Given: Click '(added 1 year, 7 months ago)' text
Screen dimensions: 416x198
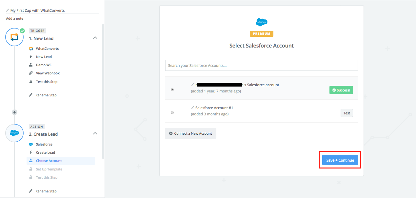Looking at the screenshot, I should tap(216, 91).
